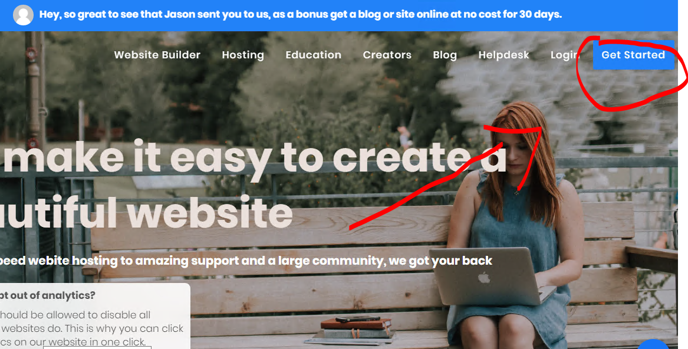This screenshot has height=349, width=688.
Task: Go to the Hosting page
Action: [x=243, y=55]
